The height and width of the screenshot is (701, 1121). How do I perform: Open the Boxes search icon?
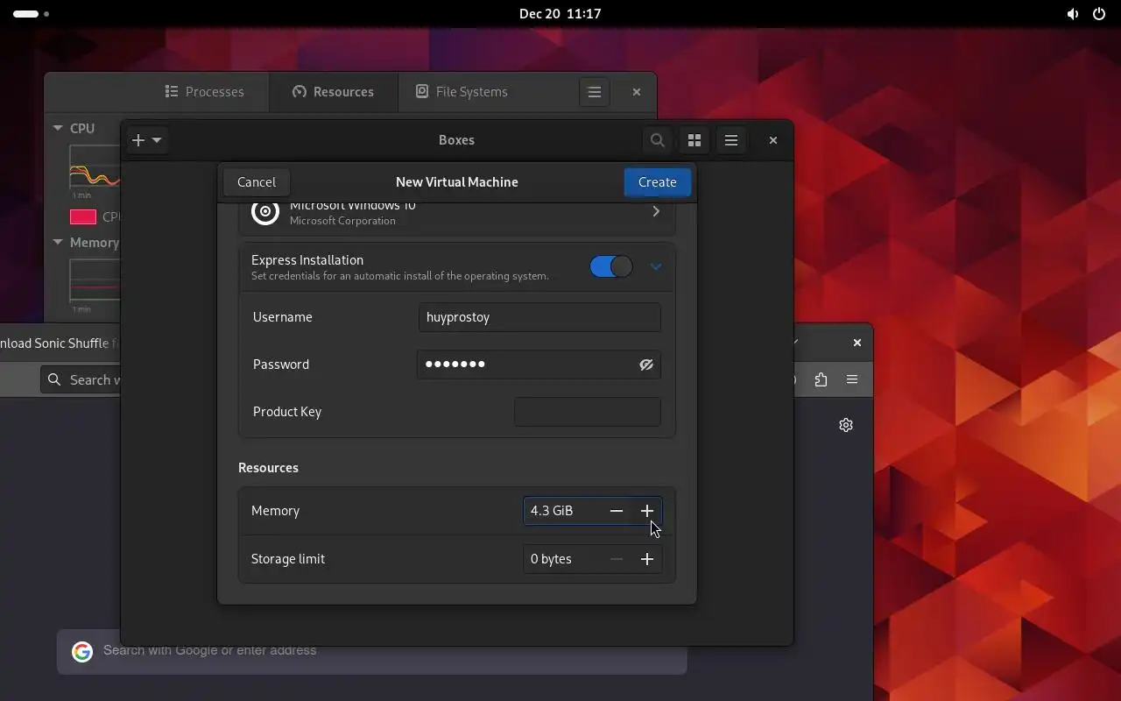pos(658,140)
